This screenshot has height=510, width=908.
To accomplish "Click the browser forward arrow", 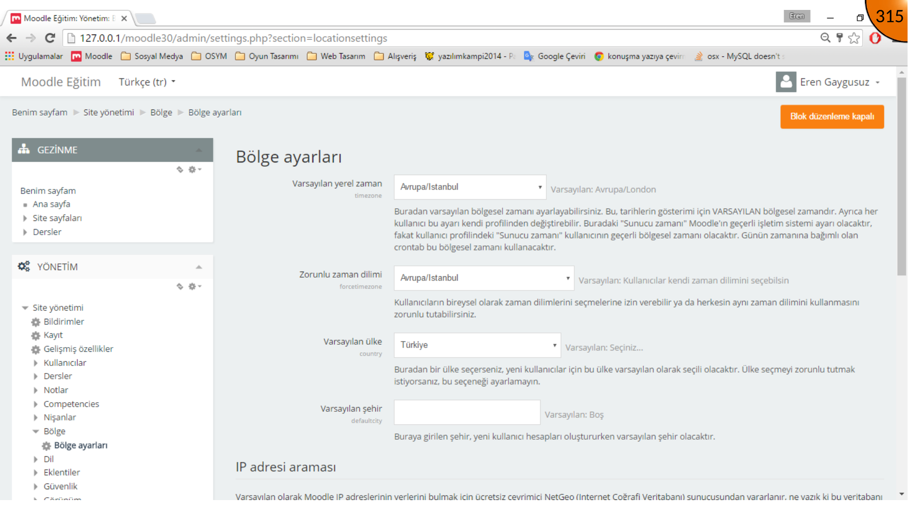I will pyautogui.click(x=31, y=38).
